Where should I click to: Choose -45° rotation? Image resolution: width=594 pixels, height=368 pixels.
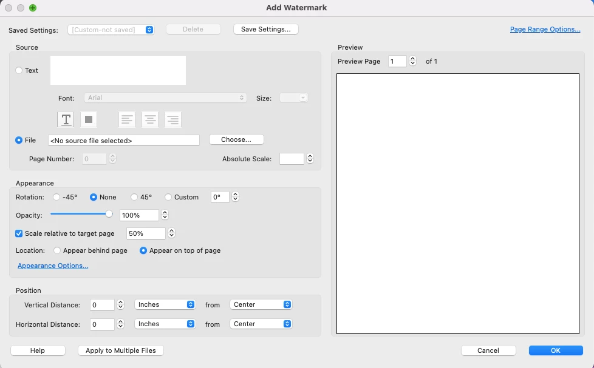pyautogui.click(x=56, y=197)
